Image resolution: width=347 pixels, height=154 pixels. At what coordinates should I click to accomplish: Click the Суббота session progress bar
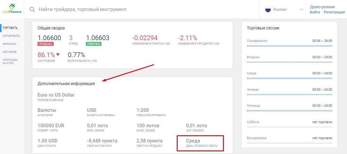pyautogui.click(x=289, y=127)
